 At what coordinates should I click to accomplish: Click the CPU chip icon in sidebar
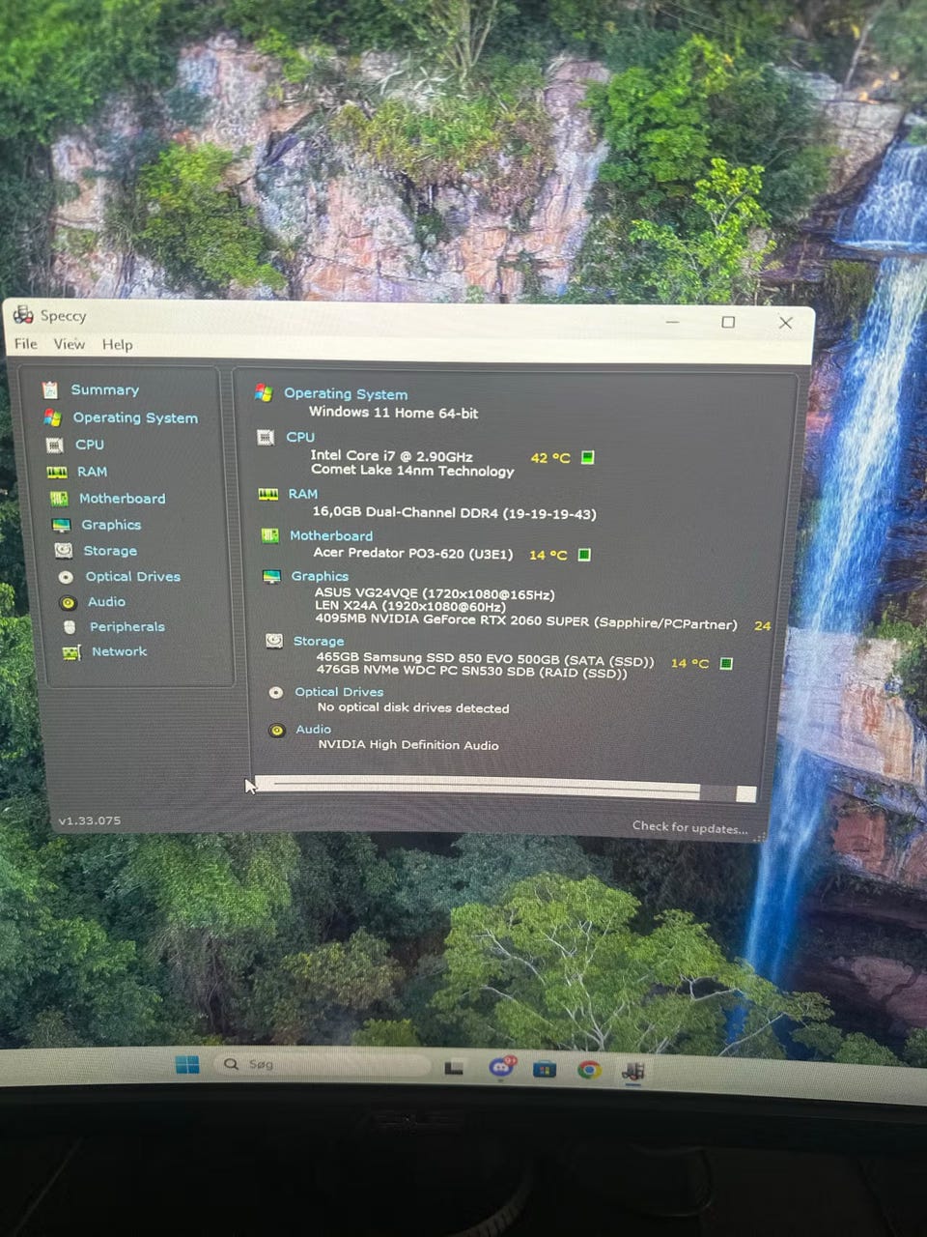[55, 446]
